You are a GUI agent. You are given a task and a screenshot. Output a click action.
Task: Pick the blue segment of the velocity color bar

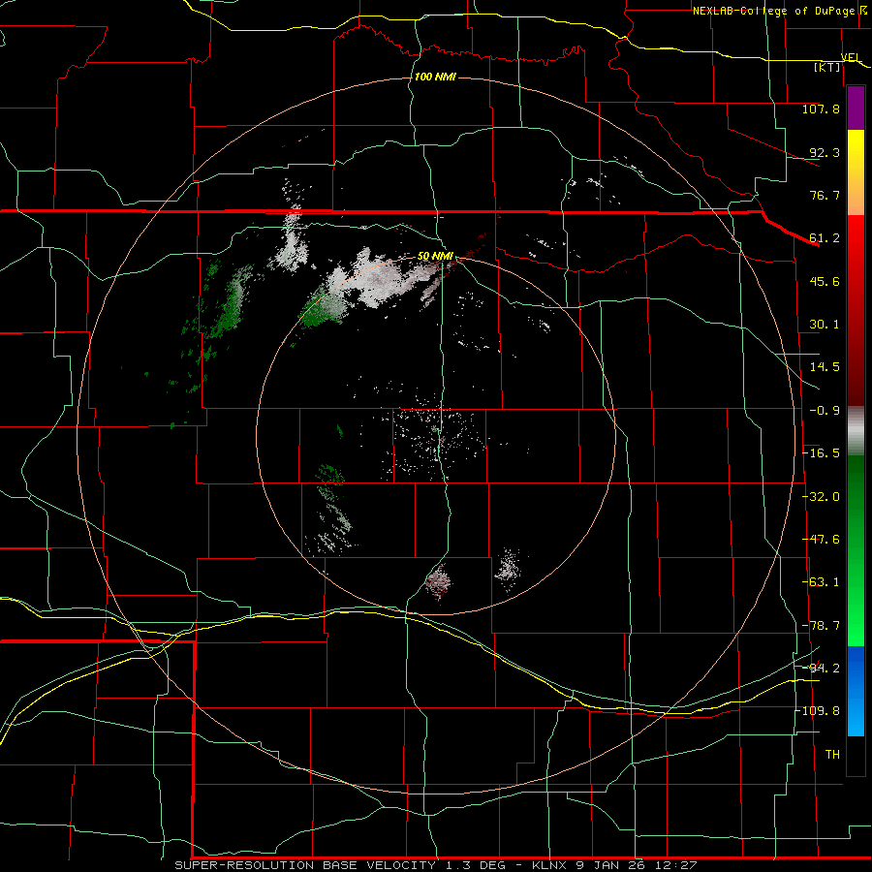pos(856,691)
